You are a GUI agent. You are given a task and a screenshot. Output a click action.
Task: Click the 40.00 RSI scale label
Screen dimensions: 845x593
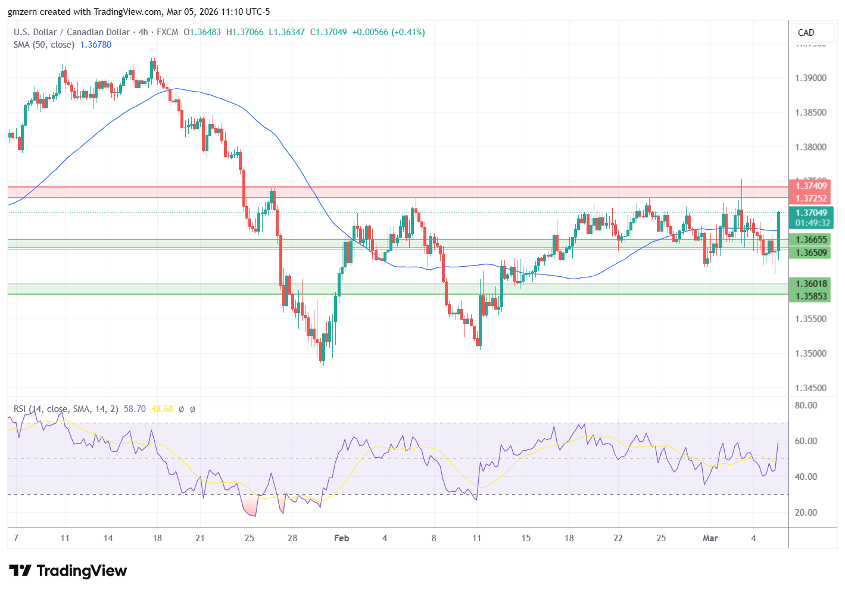pos(806,477)
